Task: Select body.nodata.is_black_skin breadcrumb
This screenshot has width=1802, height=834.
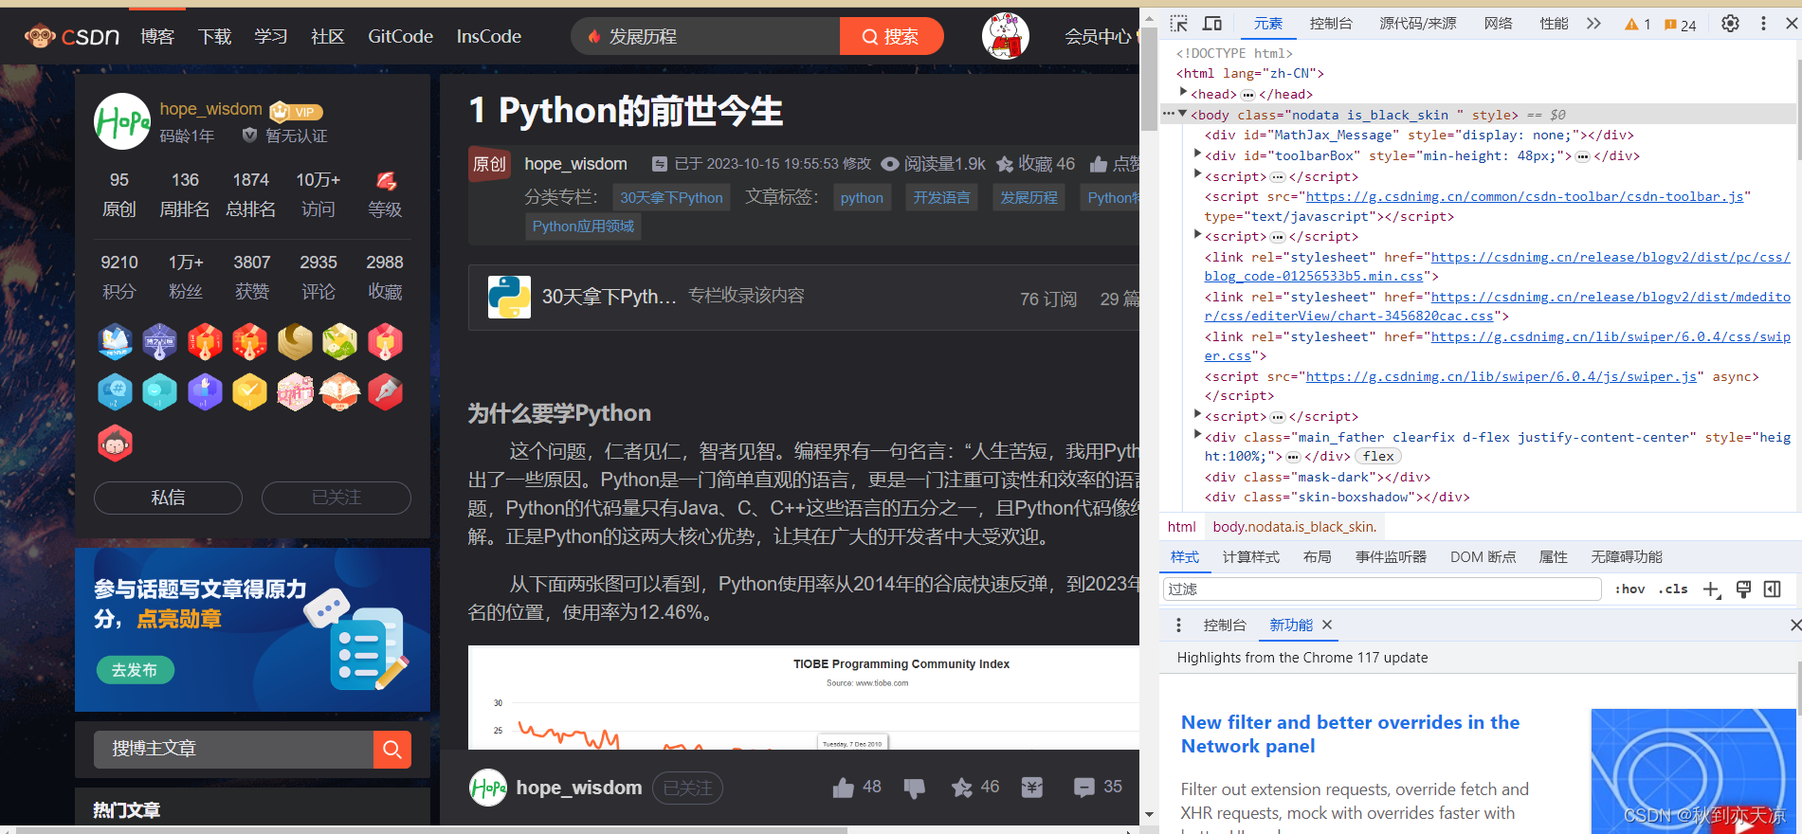Action: coord(1295,527)
